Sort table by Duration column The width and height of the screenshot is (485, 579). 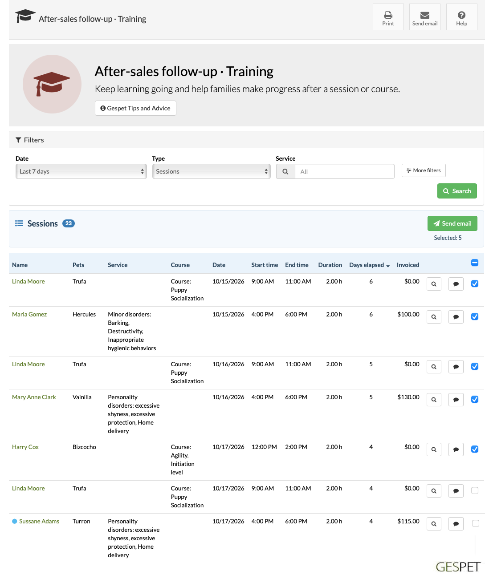330,265
